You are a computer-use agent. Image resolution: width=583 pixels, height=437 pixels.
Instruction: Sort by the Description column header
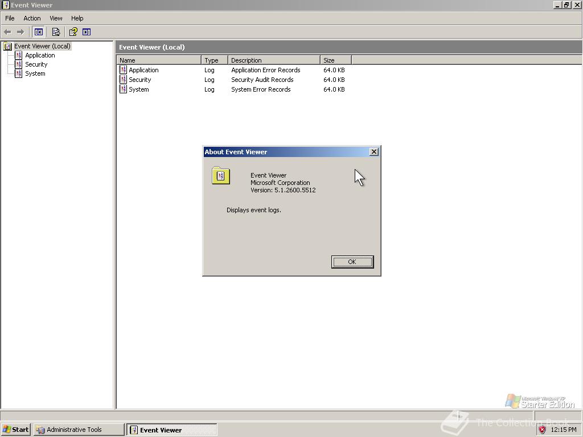[x=274, y=60]
